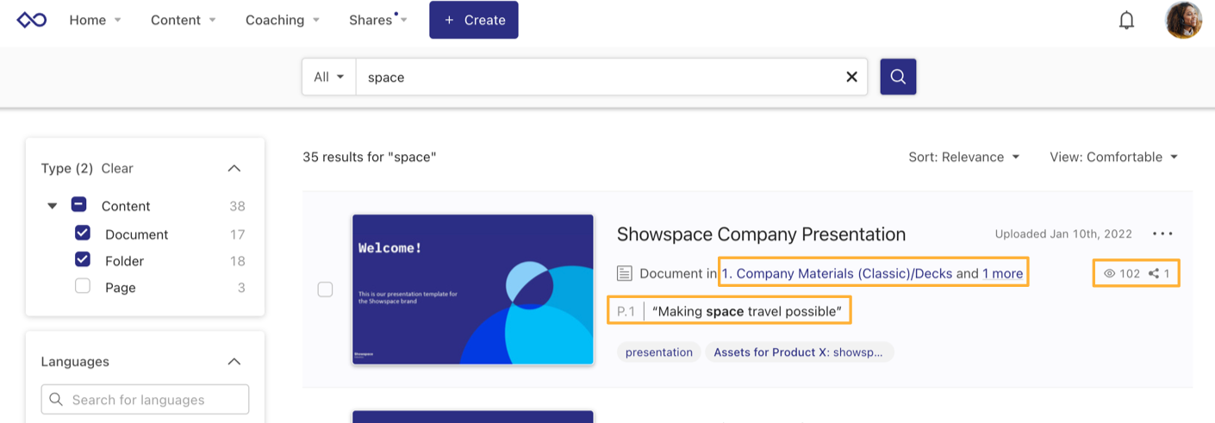Click the Showpad infinity logo

[32, 20]
